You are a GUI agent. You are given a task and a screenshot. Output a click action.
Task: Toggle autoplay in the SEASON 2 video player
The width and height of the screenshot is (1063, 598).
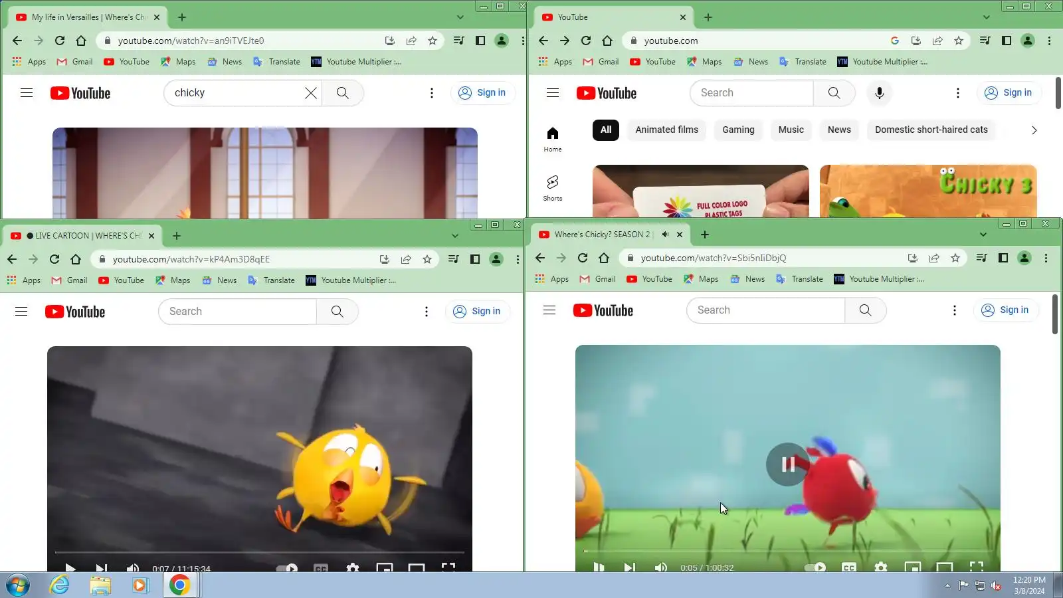[x=815, y=567]
